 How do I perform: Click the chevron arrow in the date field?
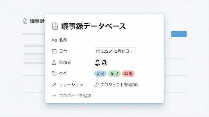tap(132, 51)
